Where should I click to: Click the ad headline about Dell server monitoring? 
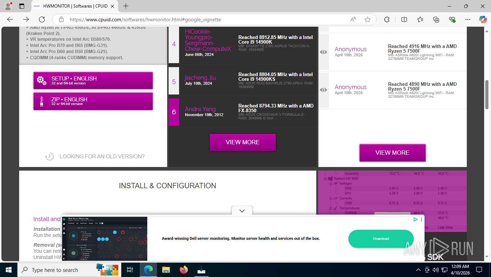coord(241,238)
